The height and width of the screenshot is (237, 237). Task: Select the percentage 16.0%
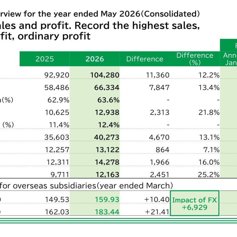tap(209, 162)
